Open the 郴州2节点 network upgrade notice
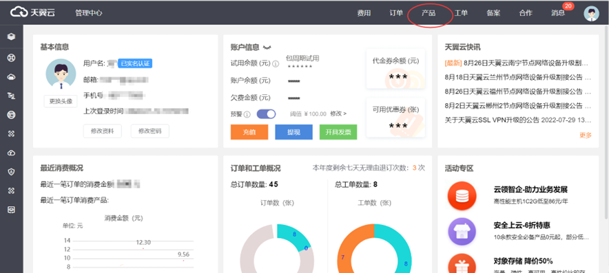609x273 pixels. click(518, 106)
